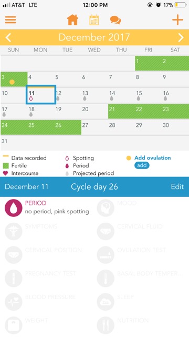Tap Edit for December 11

coord(177,186)
